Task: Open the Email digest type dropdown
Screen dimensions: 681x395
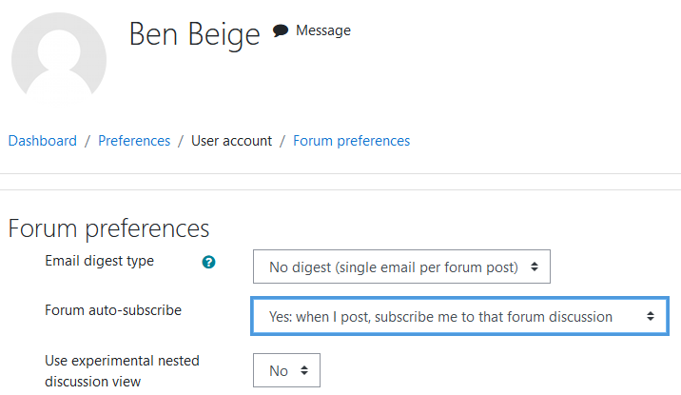Action: (401, 267)
